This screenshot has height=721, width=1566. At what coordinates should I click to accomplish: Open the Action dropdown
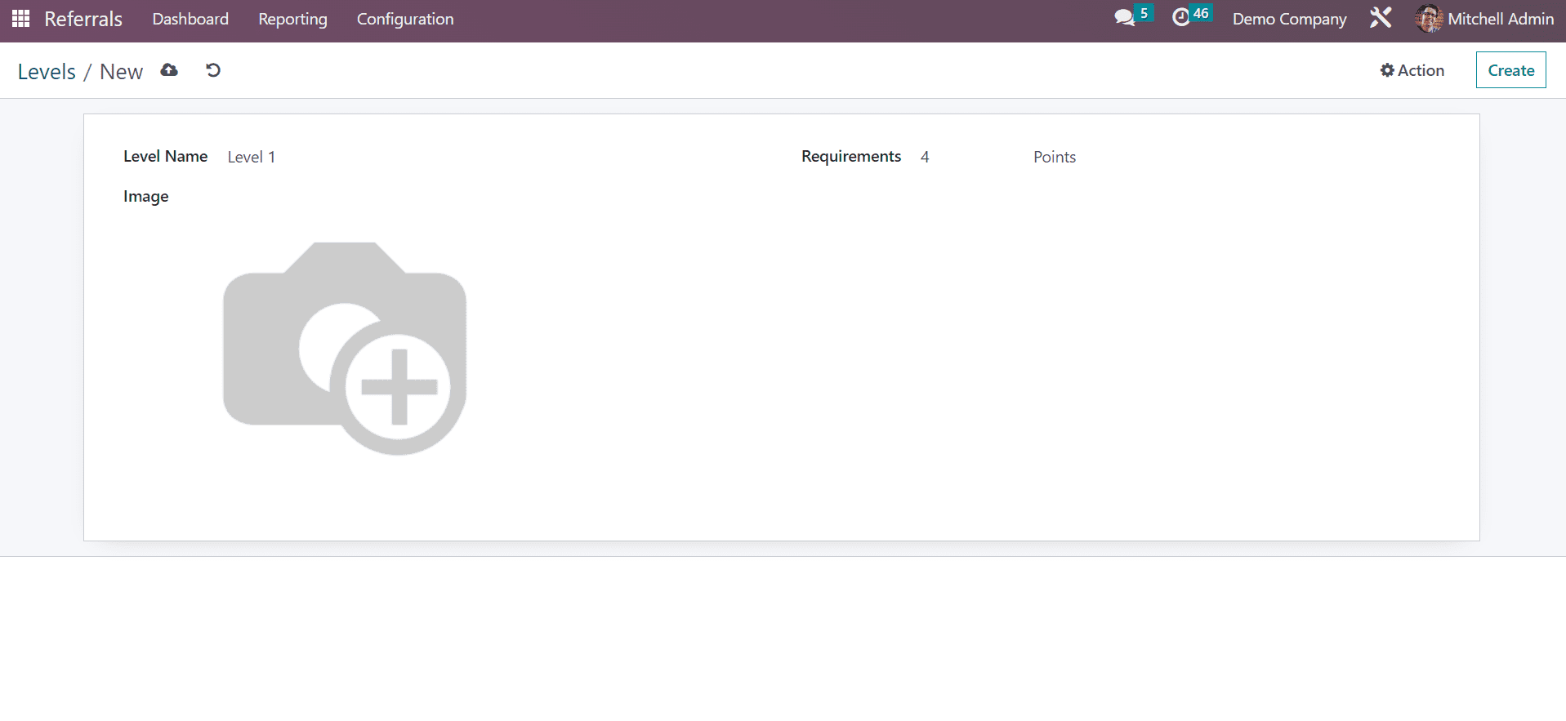[x=1412, y=70]
